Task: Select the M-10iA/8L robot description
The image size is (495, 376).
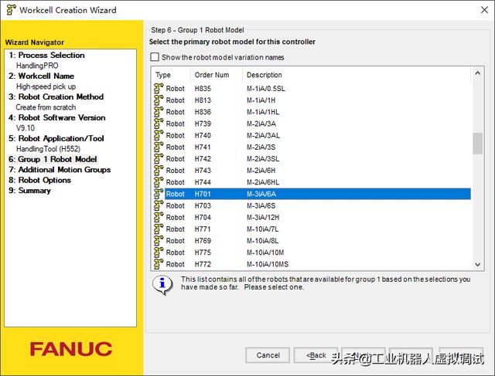Action: coord(263,241)
